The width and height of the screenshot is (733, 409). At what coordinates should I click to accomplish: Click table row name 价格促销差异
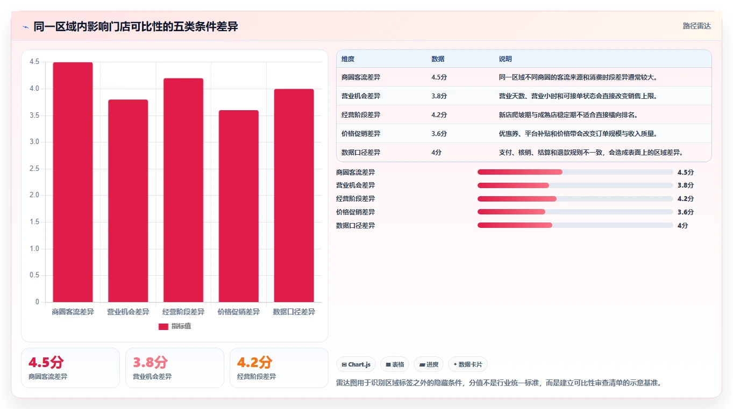pyautogui.click(x=361, y=134)
